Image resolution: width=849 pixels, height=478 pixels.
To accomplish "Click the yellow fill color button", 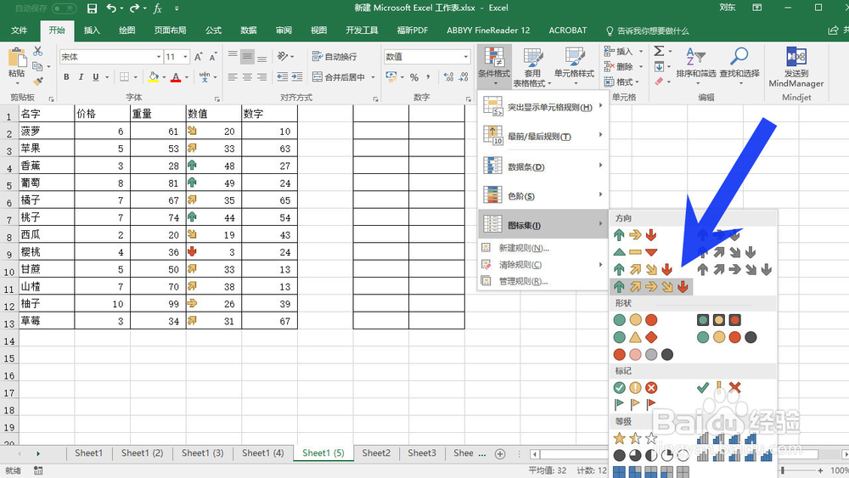I will [x=153, y=77].
